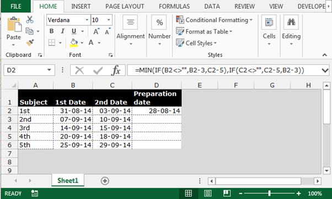Open underline style dropdown arrow
Viewport: 332px width, 199px height.
point(82,31)
